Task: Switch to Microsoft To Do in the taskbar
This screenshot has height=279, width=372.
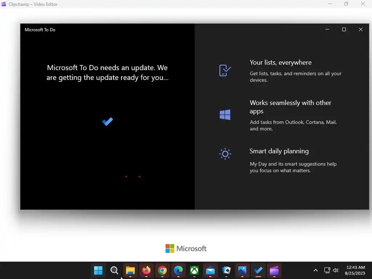Action: point(258,270)
